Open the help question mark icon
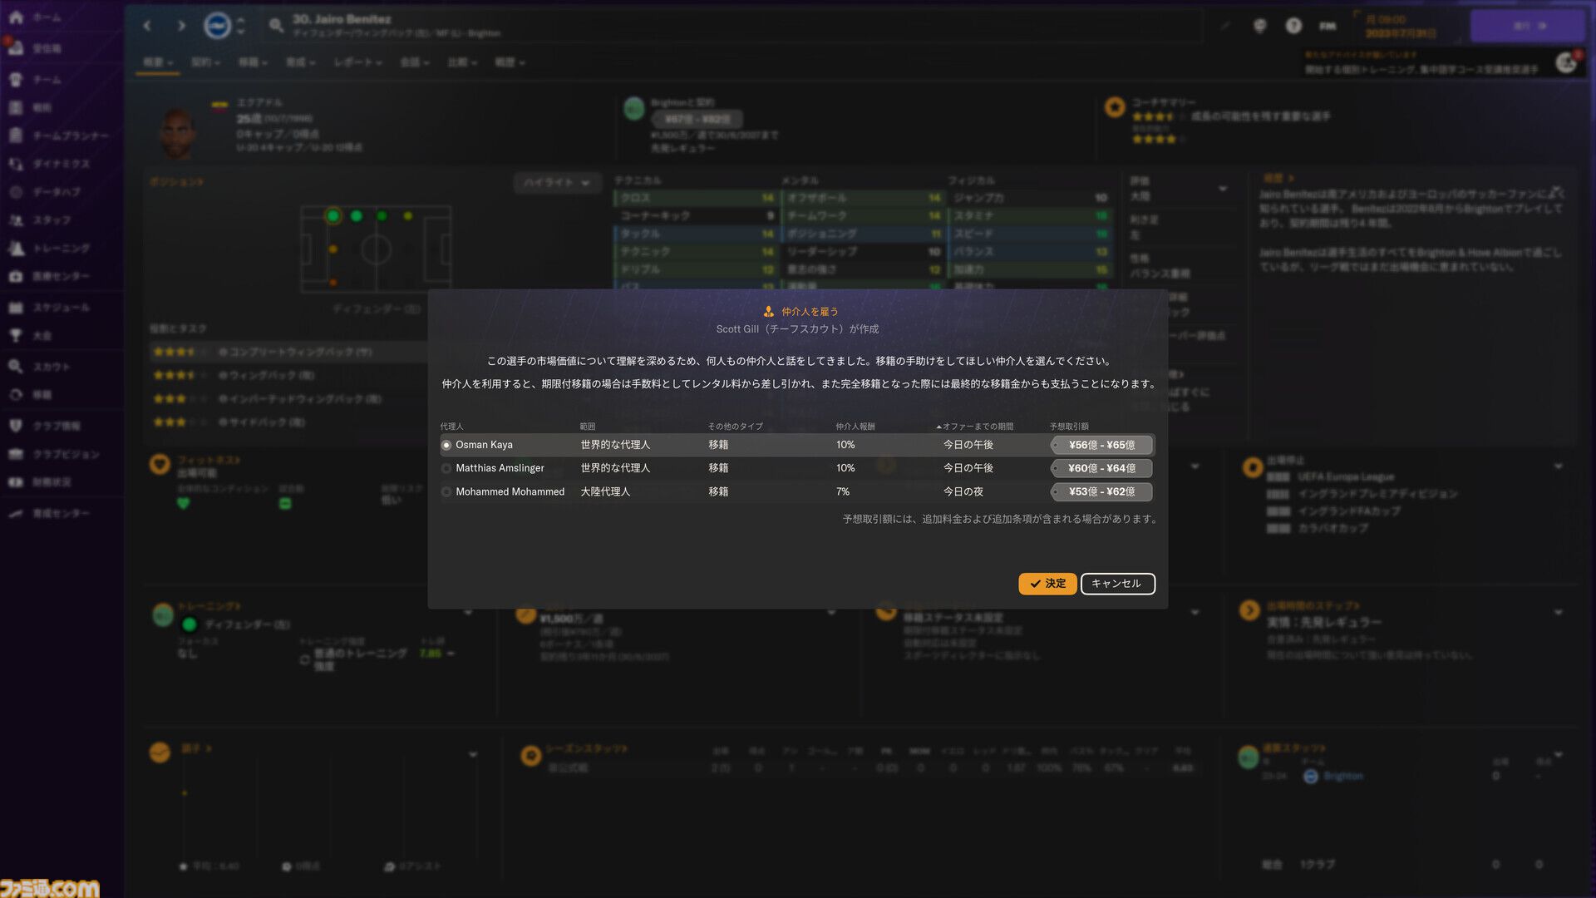Viewport: 1596px width, 898px height. (x=1293, y=26)
